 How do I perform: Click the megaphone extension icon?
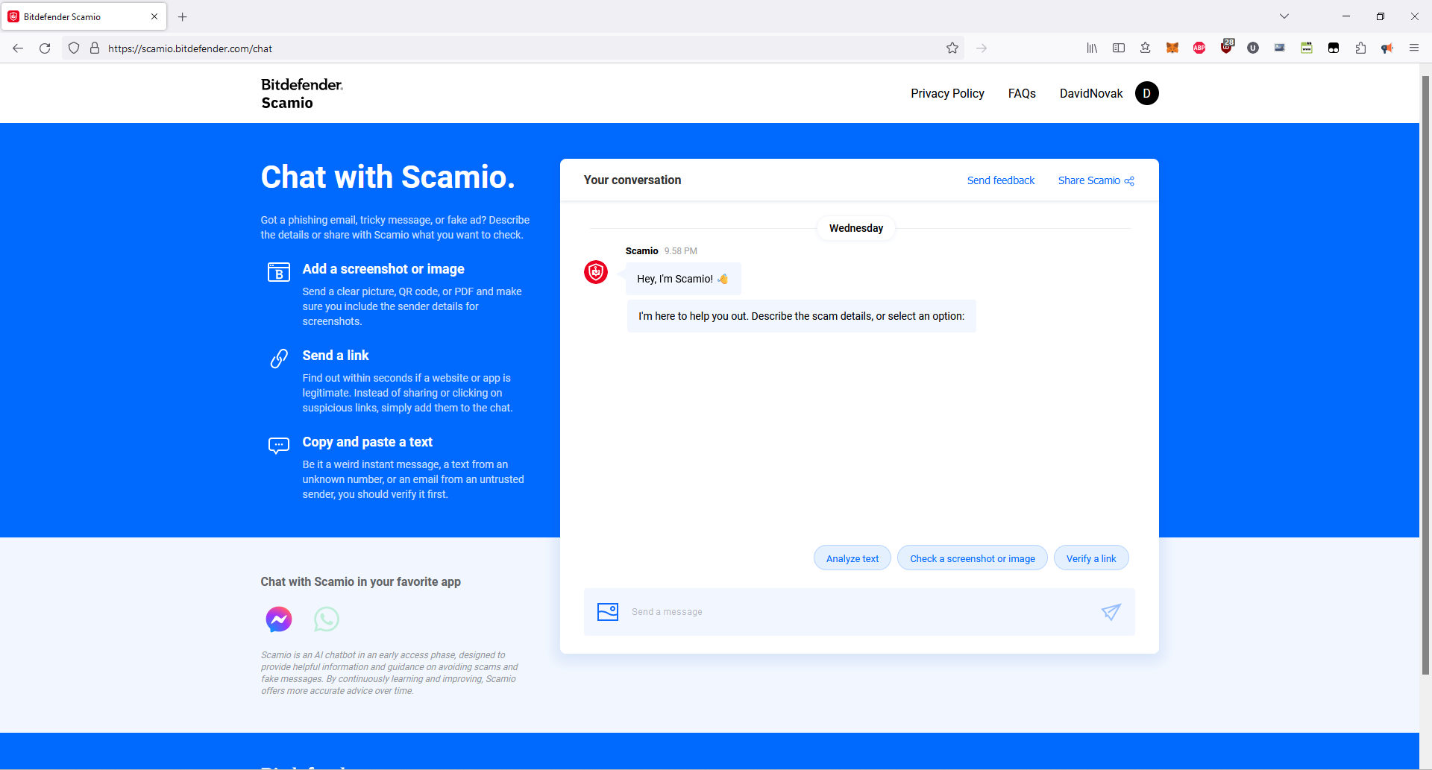1387,48
